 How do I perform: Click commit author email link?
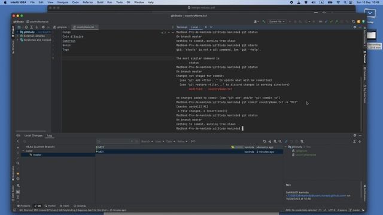pyautogui.click(x=316, y=195)
